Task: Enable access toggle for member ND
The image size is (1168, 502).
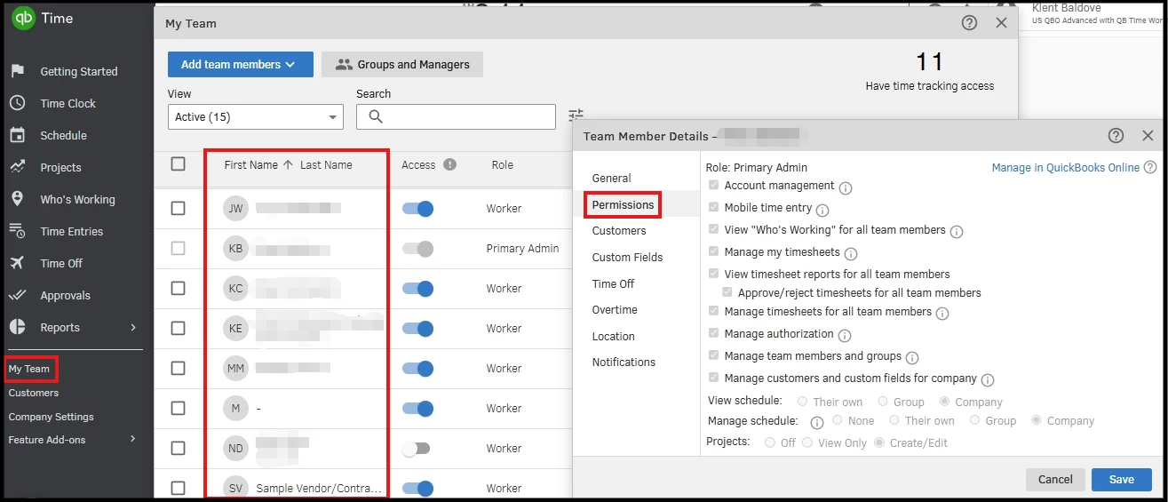Action: (416, 449)
